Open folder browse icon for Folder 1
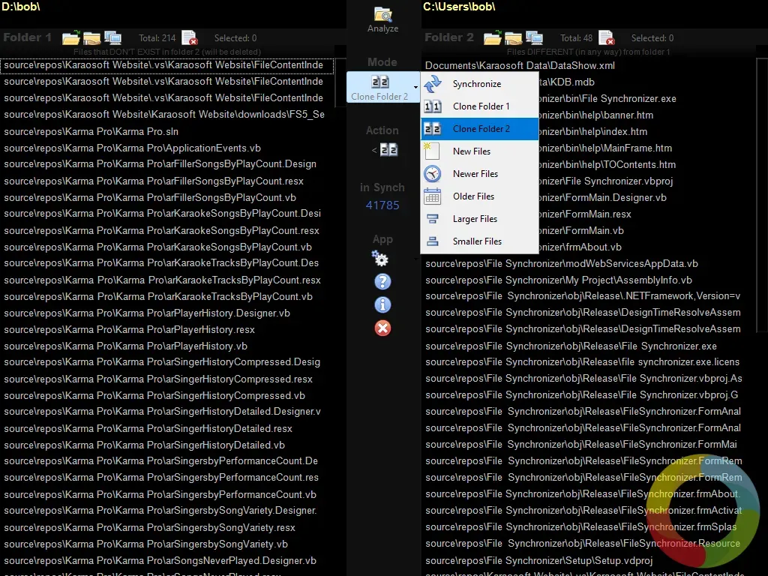768x576 pixels. point(71,37)
